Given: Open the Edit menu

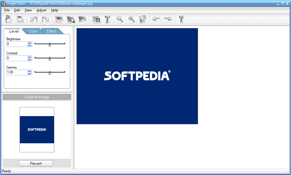Looking at the screenshot, I should point(17,10).
